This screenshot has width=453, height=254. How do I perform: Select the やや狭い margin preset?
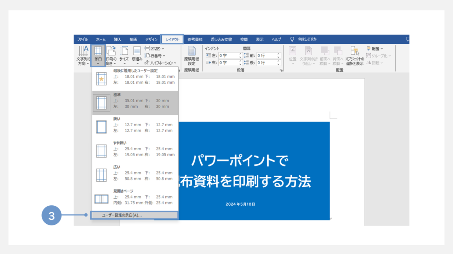tap(135, 150)
